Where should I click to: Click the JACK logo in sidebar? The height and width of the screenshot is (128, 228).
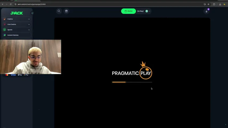tap(17, 13)
